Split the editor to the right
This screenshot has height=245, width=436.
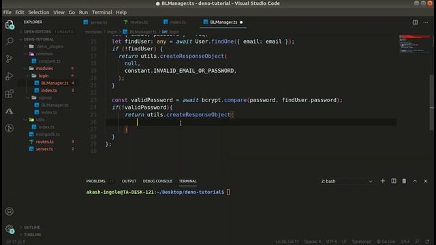[x=415, y=22]
